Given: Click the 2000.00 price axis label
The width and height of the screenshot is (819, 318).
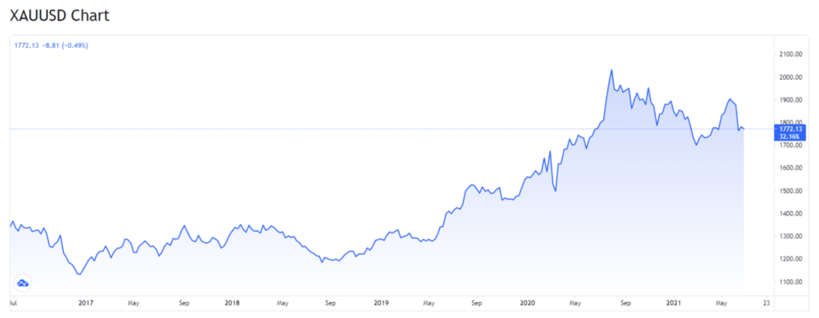Looking at the screenshot, I should point(791,78).
